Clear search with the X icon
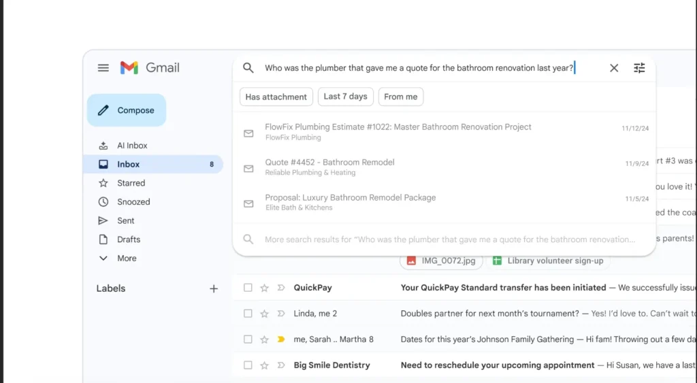Image resolution: width=697 pixels, height=383 pixels. [614, 68]
